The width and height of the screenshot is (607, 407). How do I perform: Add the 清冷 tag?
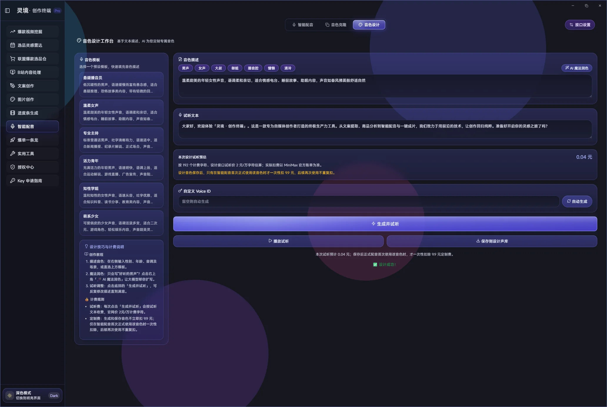pyautogui.click(x=288, y=68)
